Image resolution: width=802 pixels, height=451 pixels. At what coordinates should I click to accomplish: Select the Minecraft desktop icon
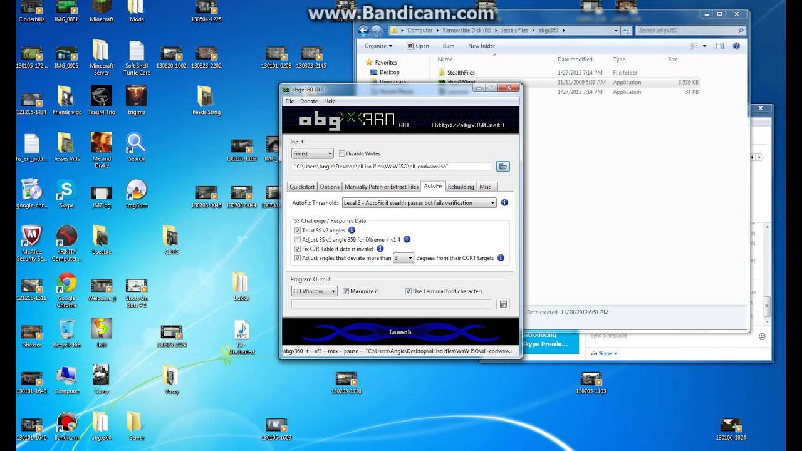[x=102, y=11]
